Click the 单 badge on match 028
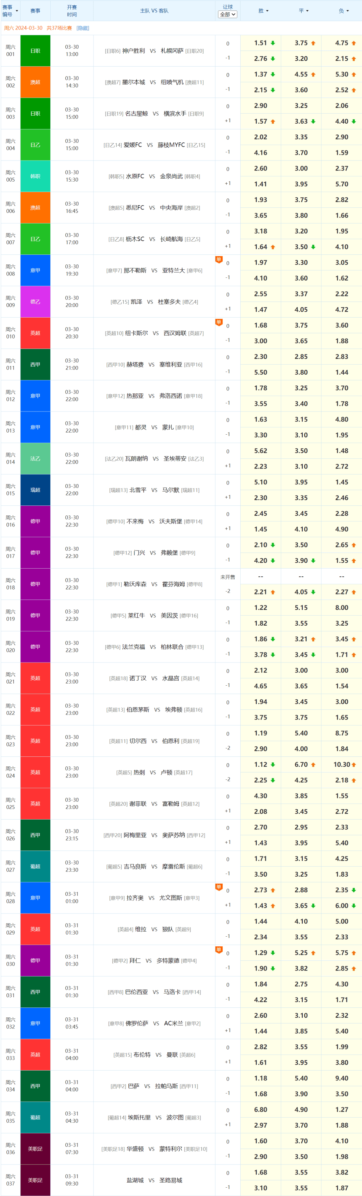The width and height of the screenshot is (362, 1196). click(x=219, y=887)
